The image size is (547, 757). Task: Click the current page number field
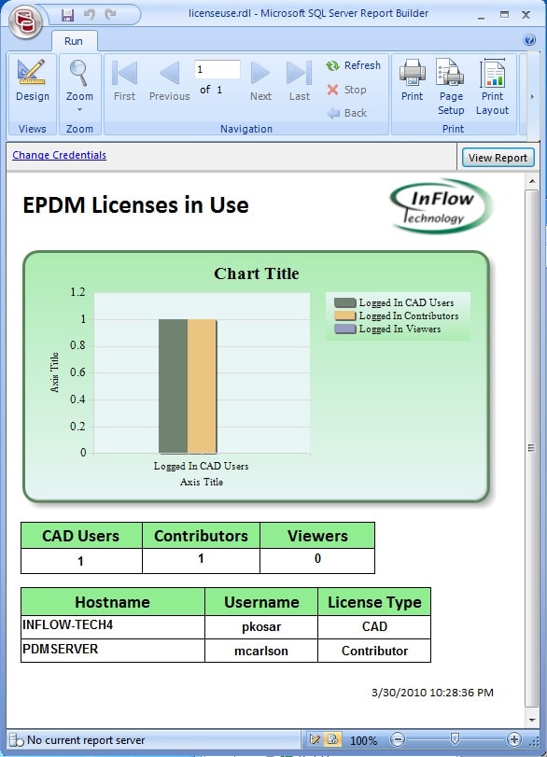[217, 69]
